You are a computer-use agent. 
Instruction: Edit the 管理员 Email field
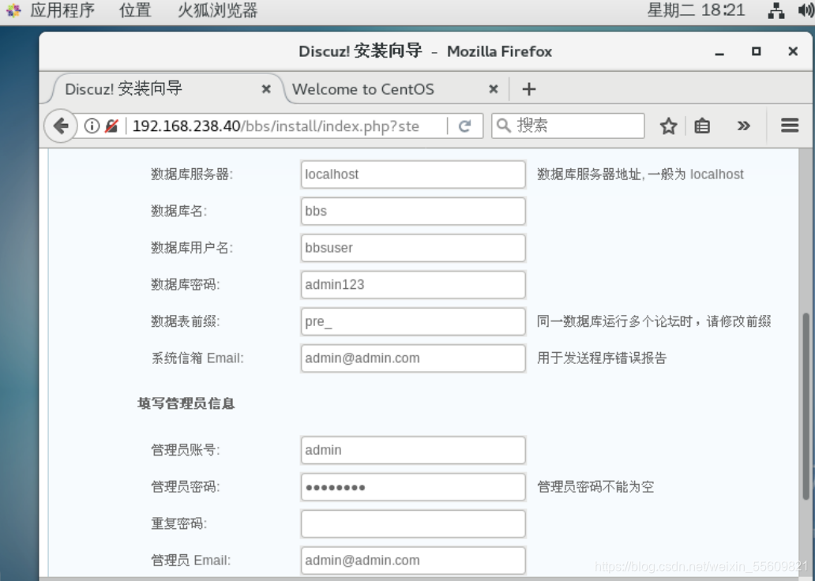(x=413, y=560)
